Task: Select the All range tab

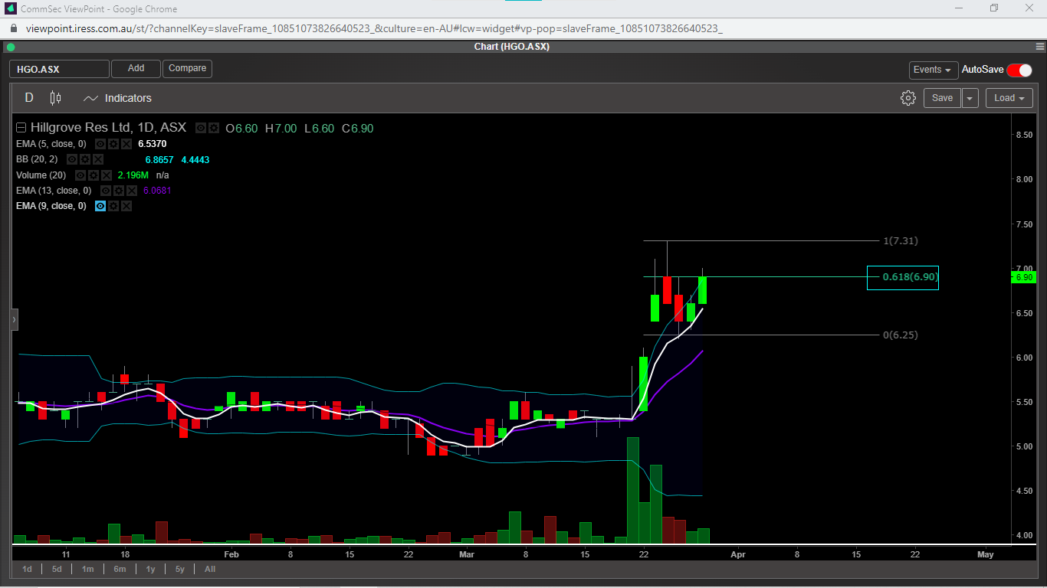Action: click(210, 569)
